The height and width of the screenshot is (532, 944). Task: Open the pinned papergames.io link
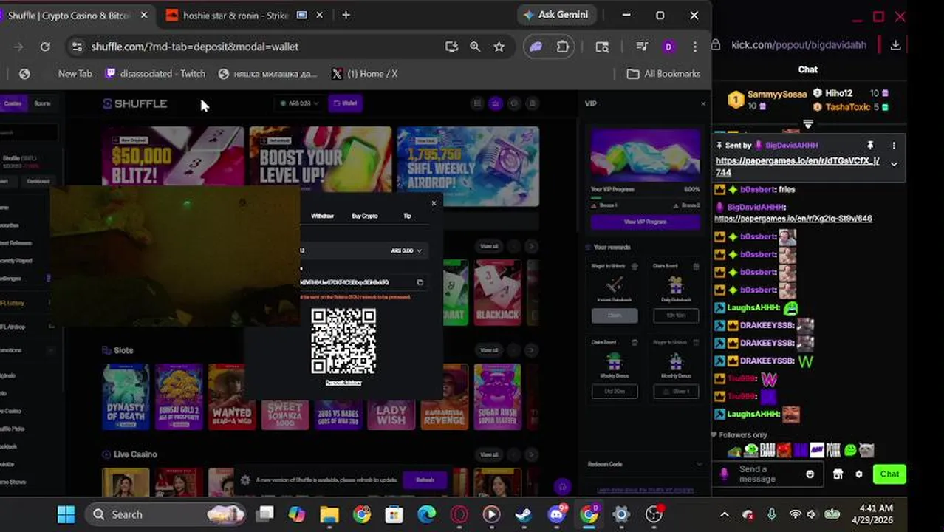coord(797,166)
